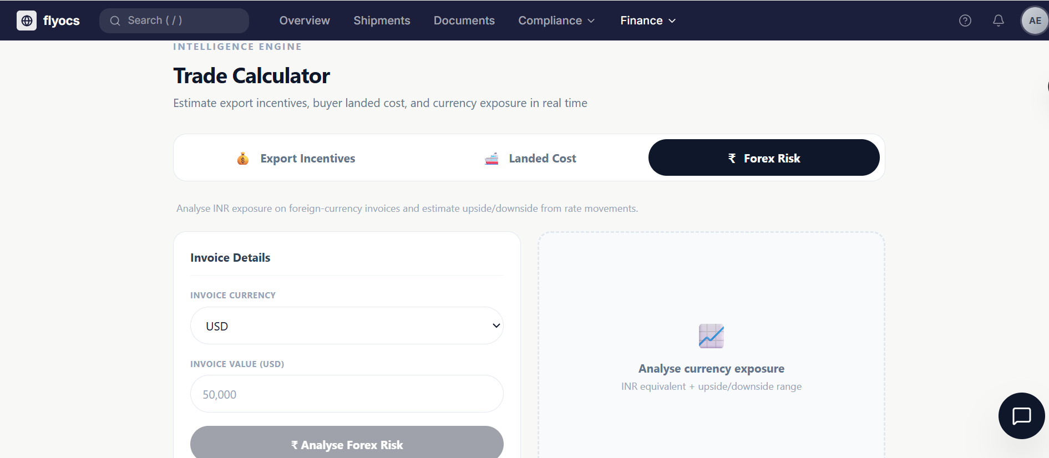Viewport: 1049px width, 458px height.
Task: Switch to the Export Incentives tab
Action: tap(307, 159)
